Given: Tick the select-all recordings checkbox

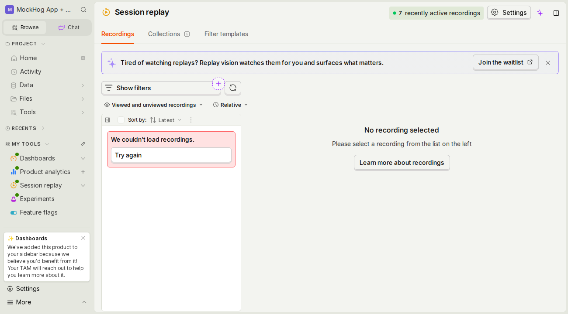Looking at the screenshot, I should (121, 120).
